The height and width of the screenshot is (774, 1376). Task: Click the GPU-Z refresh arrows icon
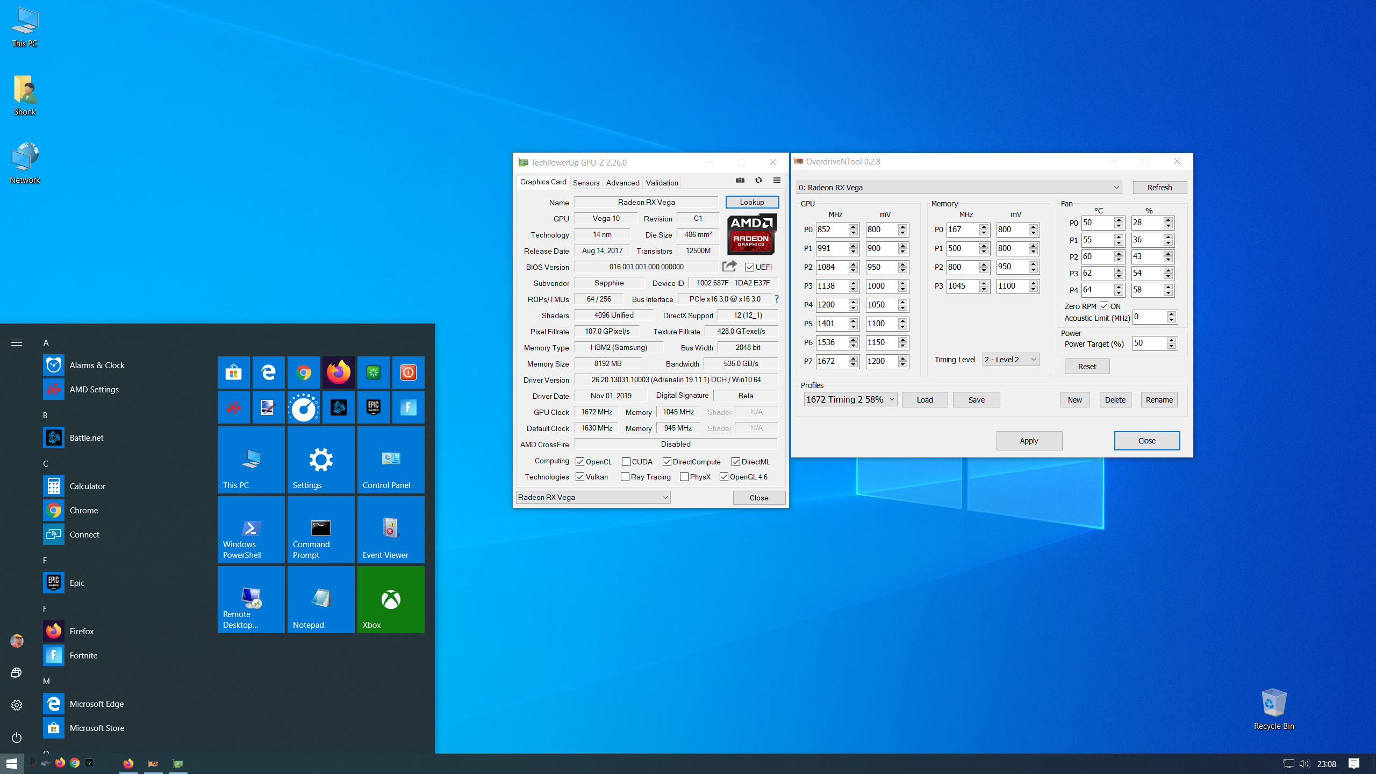(x=758, y=180)
